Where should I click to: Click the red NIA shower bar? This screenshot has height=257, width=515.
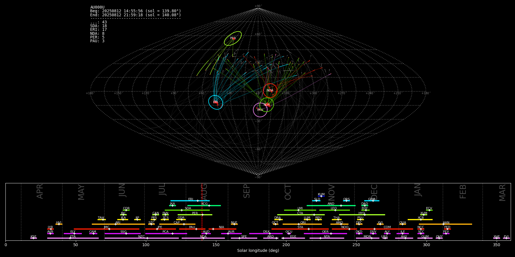(222, 229)
